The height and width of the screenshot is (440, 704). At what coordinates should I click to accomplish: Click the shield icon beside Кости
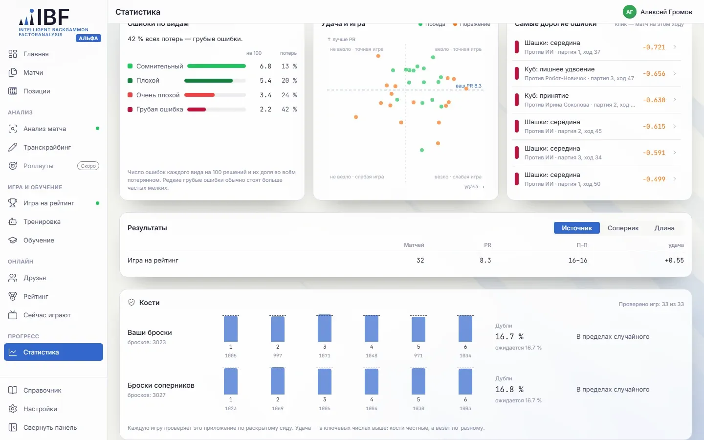132,303
